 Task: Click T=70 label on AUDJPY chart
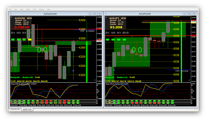coord(132,77)
